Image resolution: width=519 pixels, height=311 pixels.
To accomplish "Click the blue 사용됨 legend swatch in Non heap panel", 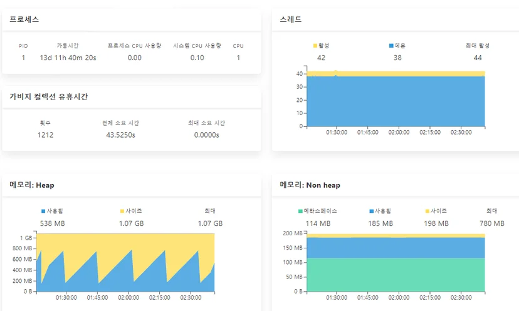I will point(371,211).
